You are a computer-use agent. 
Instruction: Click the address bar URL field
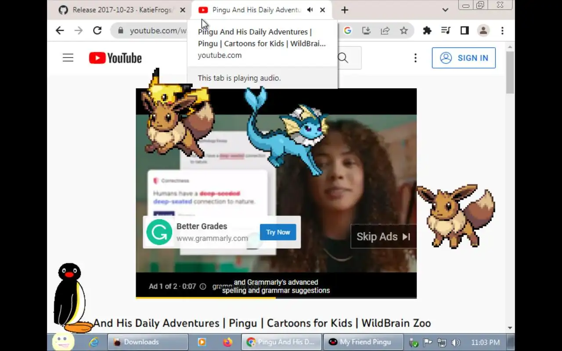[158, 31]
